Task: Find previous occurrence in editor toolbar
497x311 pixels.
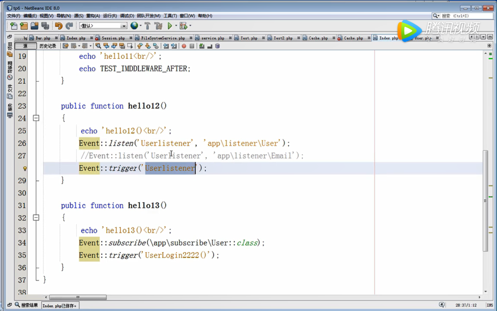Action: pos(106,46)
